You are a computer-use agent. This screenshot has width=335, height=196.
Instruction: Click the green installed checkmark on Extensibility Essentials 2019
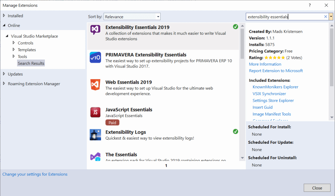(235, 27)
